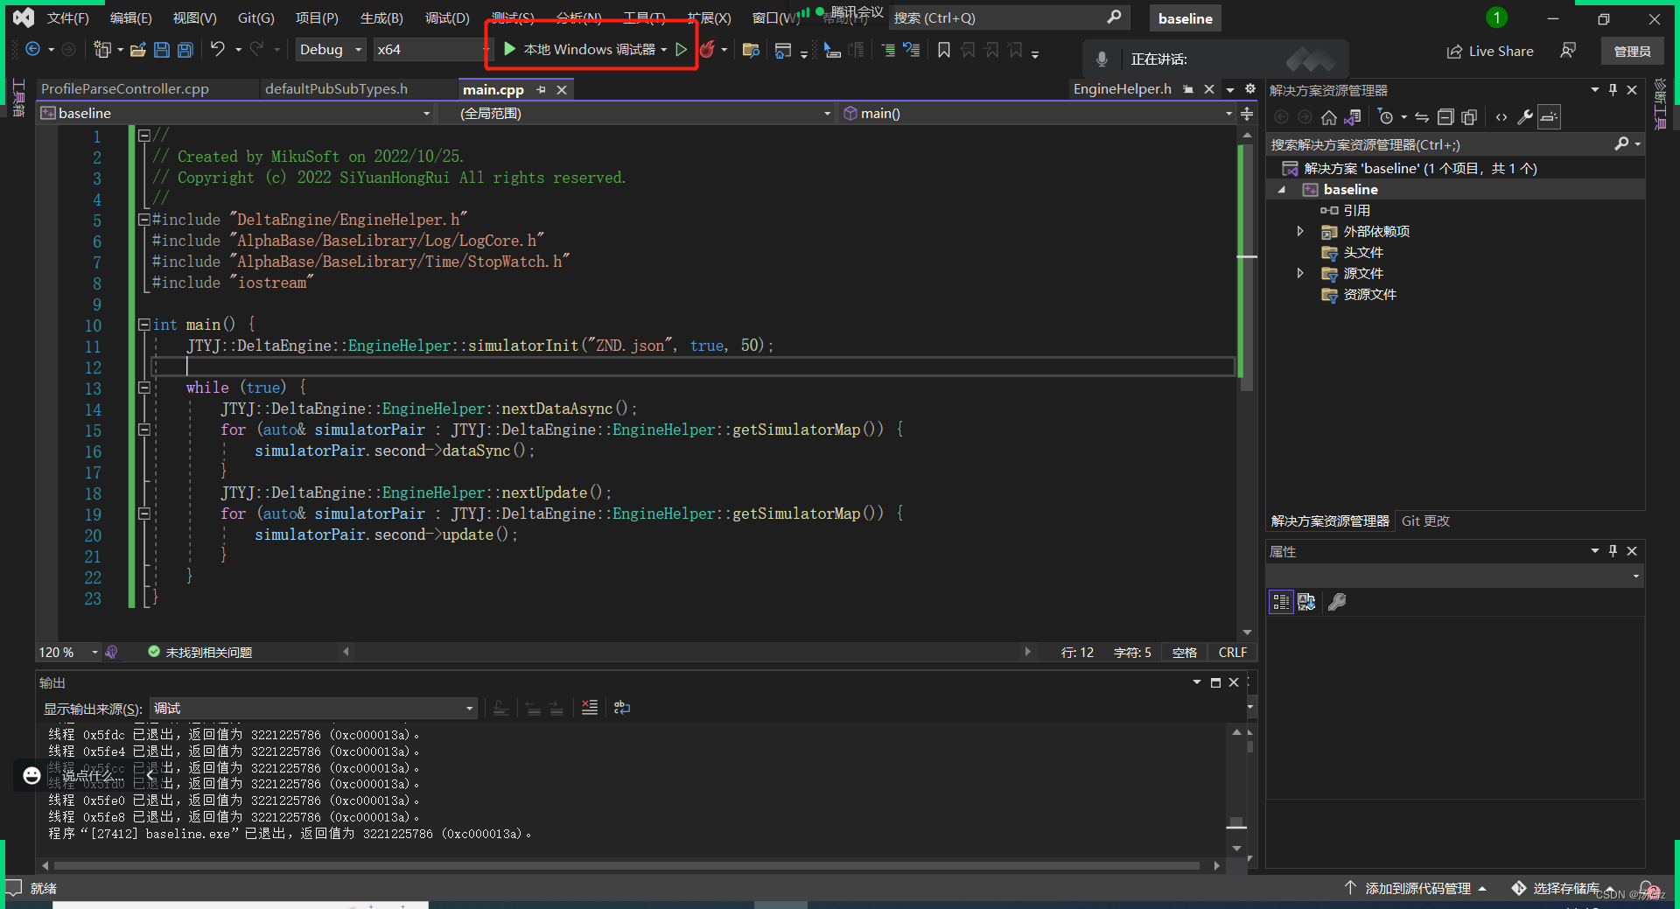Click the Live Share button

(1489, 51)
